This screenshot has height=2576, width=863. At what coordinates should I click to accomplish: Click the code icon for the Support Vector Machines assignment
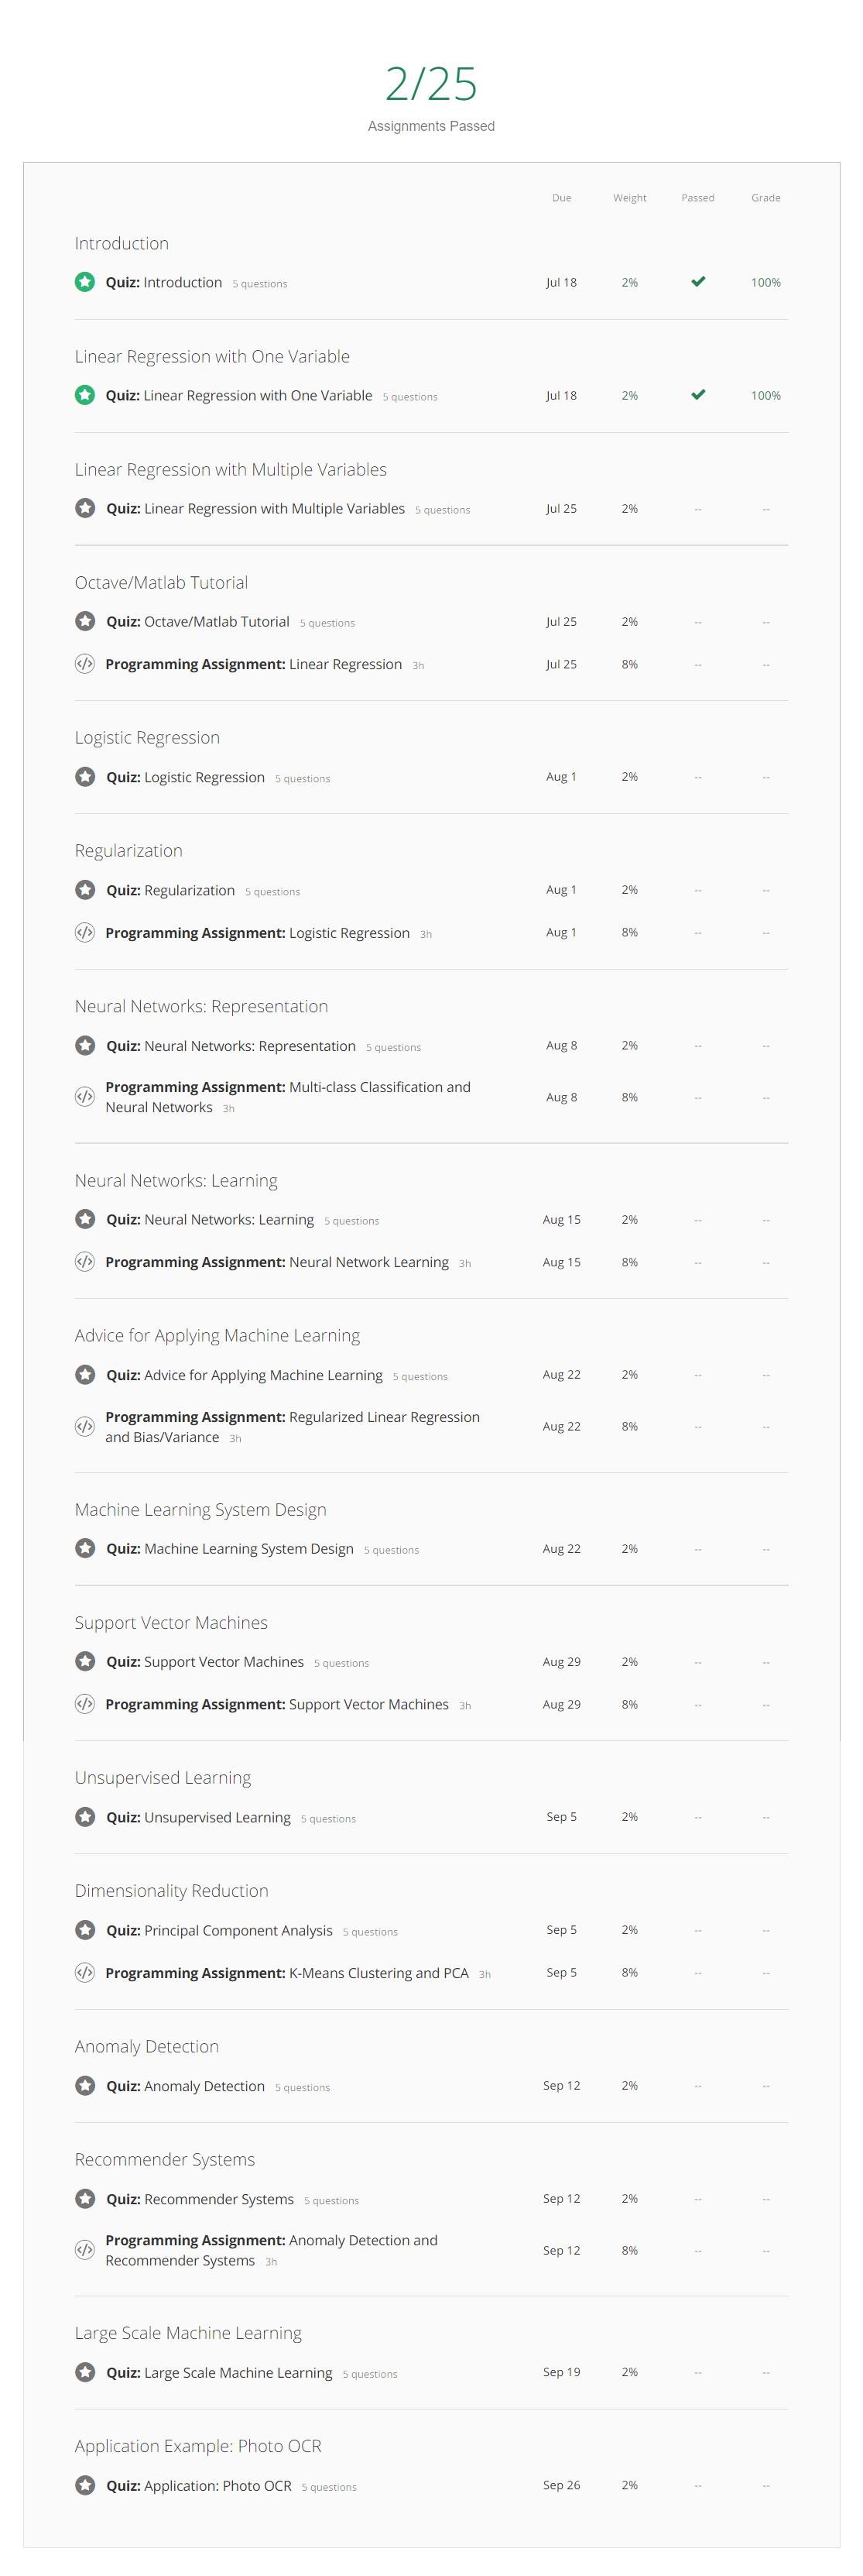point(85,1704)
